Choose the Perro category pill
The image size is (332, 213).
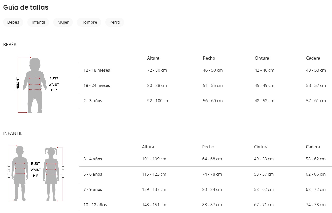115,22
